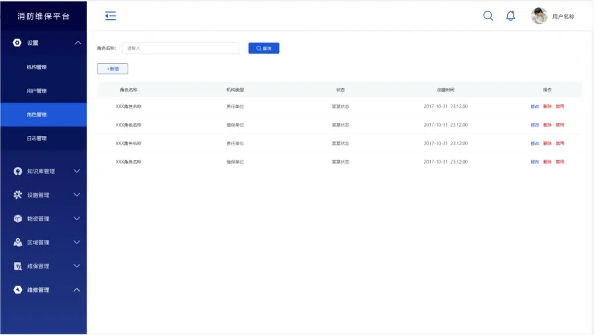Click the 消防维保平台 platform title
Viewport: 594px width, 335px height.
pos(44,16)
